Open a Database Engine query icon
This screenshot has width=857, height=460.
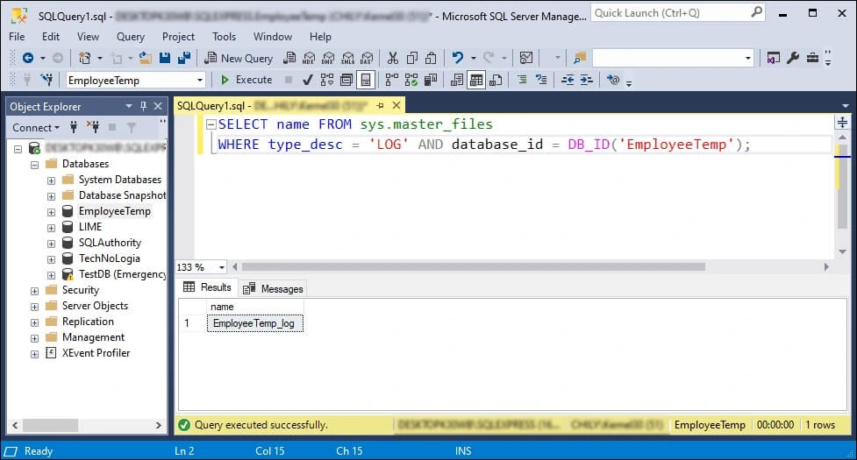pos(289,58)
